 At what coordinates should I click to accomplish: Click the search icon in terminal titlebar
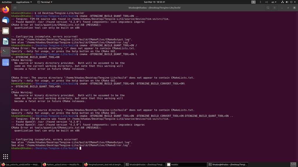click(268, 8)
